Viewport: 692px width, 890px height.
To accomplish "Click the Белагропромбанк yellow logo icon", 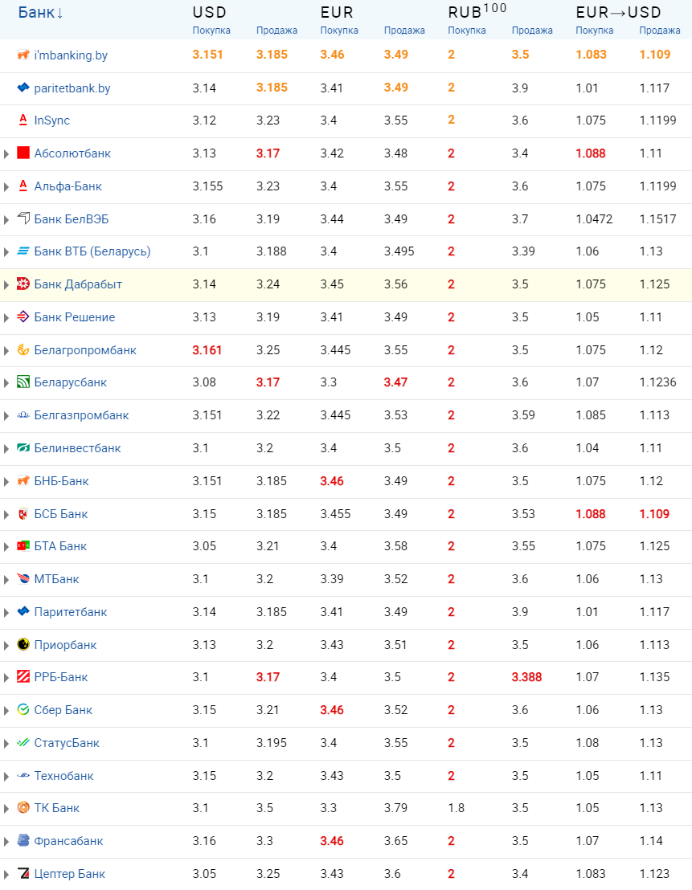I will click(x=23, y=350).
